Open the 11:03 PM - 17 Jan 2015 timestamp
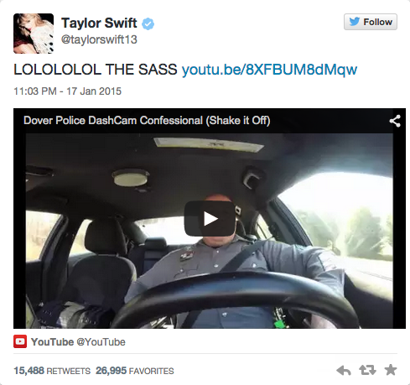Screen dimensions: 410x385 tap(67, 91)
